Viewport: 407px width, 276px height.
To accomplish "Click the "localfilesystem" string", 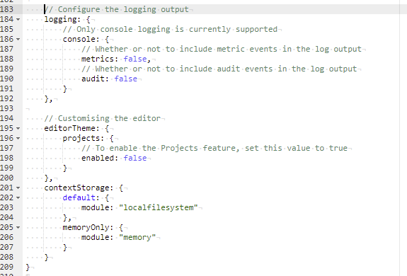I will [x=159, y=207].
